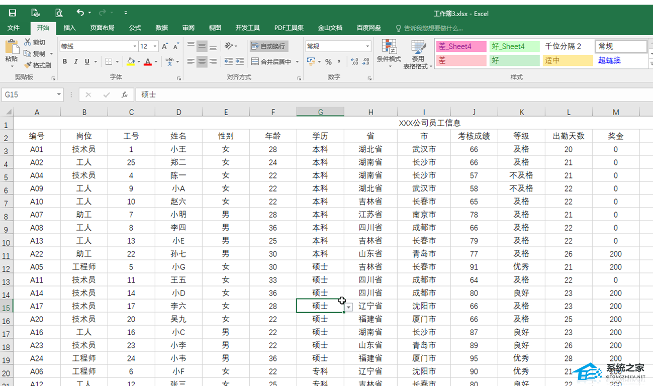This screenshot has height=386, width=653.
Task: Apply percent style formatting
Action: (x=328, y=62)
